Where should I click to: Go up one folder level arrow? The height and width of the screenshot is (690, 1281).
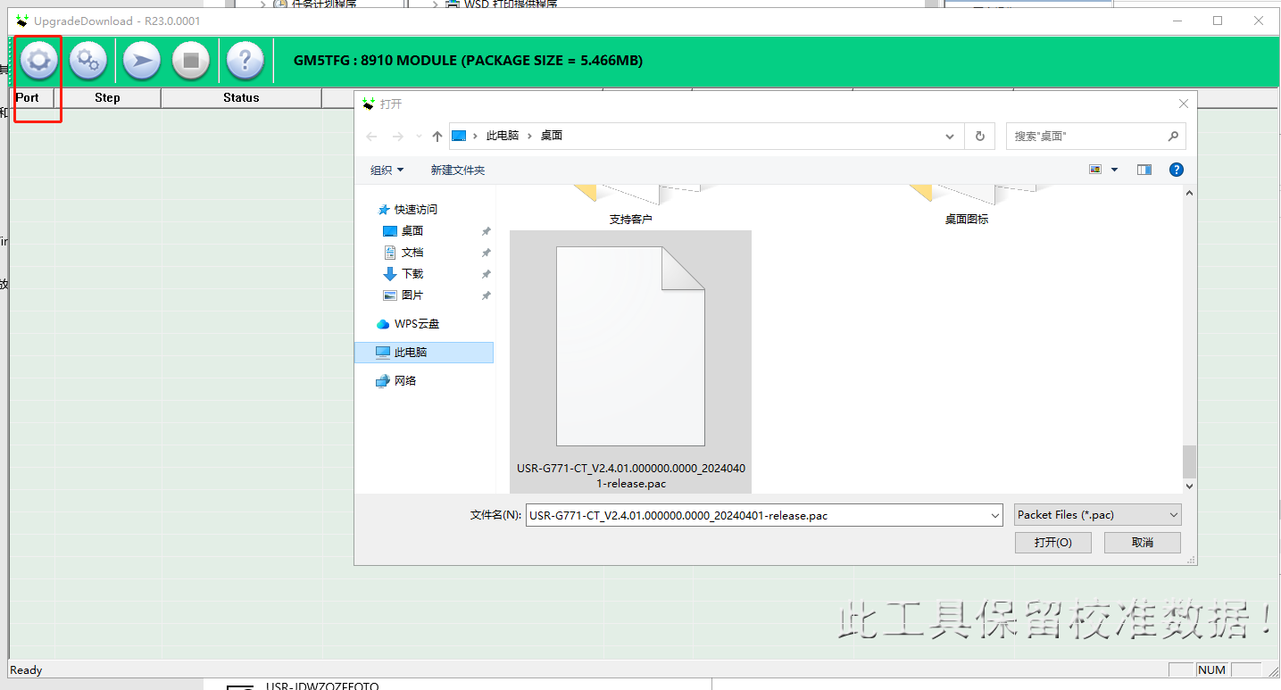(437, 137)
